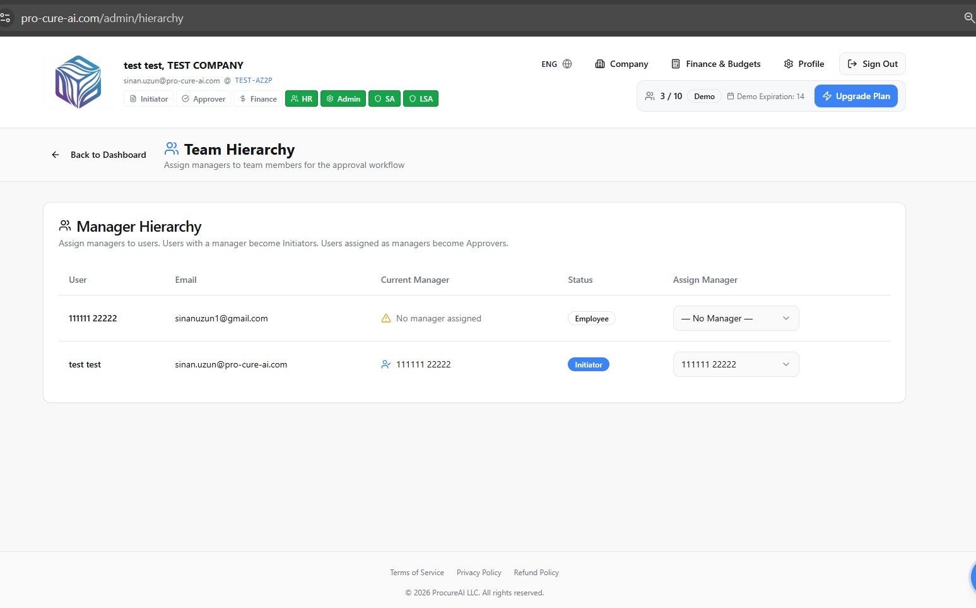The image size is (976, 608).
Task: Click the Demo Expiration: 14 text
Action: coord(770,96)
